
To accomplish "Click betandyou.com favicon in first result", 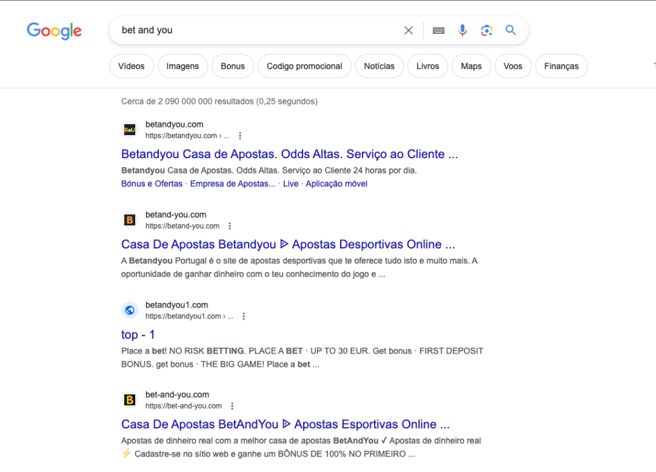I will tap(130, 130).
